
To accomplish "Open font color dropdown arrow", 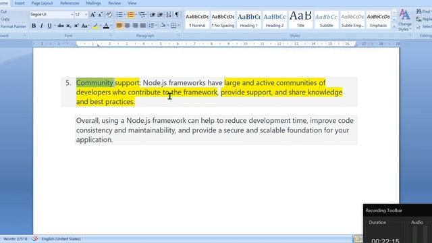I will pyautogui.click(x=111, y=26).
